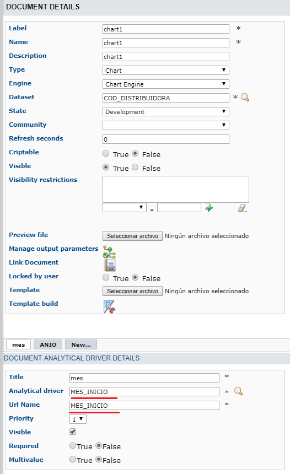
Task: Uncheck the driver Visible checkbox
Action: click(73, 432)
